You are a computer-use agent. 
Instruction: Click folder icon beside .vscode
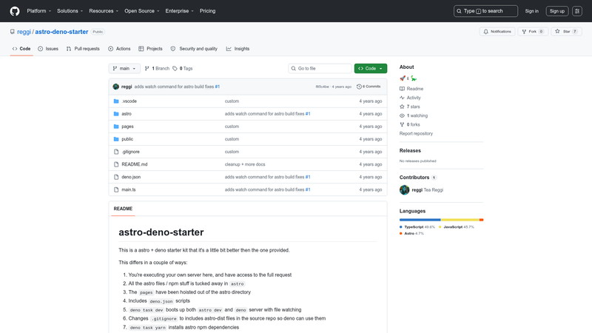(116, 101)
